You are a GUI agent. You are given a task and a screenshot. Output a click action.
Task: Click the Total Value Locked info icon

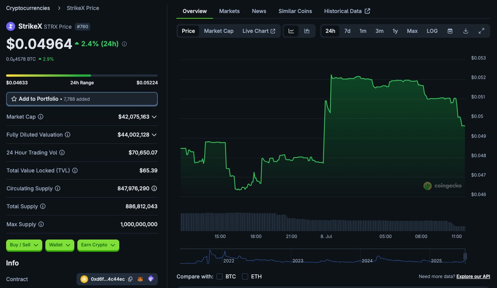(75, 170)
